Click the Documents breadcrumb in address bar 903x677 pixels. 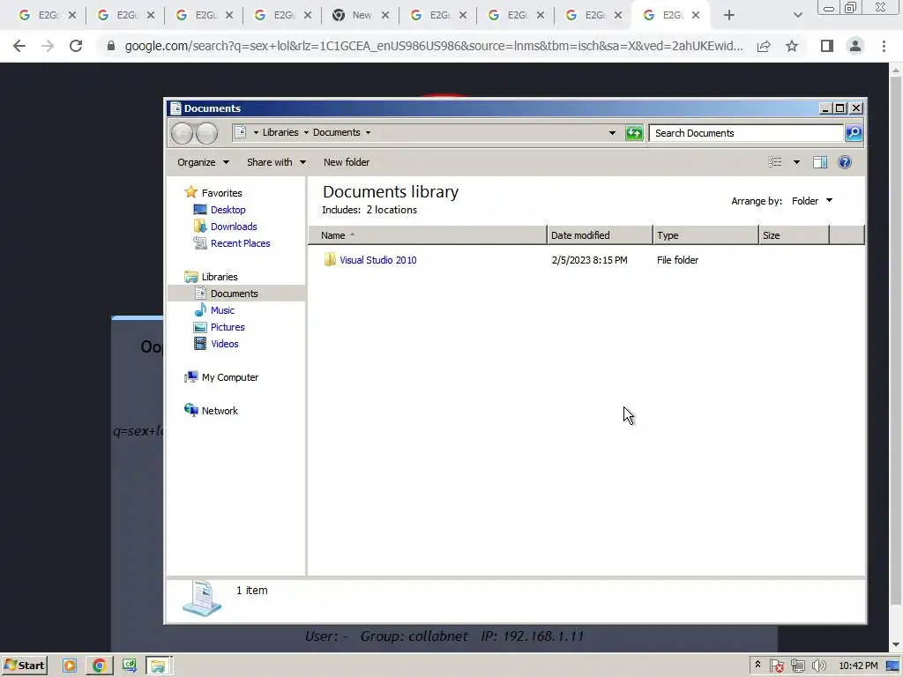pos(336,132)
